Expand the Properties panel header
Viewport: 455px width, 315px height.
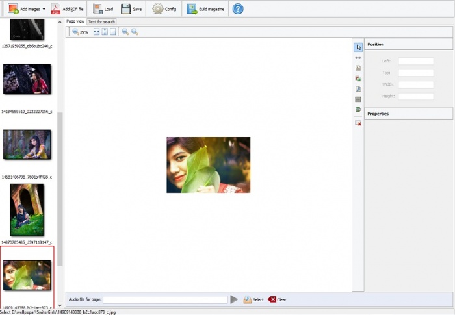point(408,114)
